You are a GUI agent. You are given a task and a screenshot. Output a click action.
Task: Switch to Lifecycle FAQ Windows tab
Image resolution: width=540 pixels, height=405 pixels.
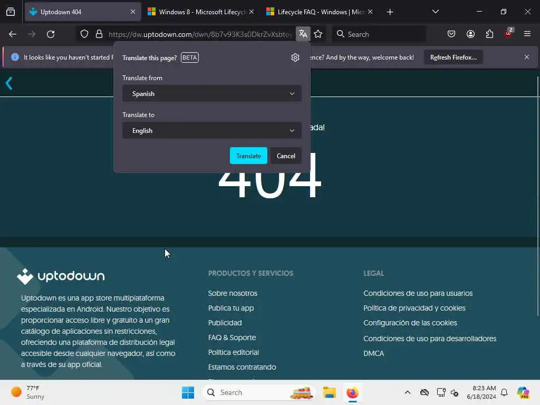click(320, 12)
